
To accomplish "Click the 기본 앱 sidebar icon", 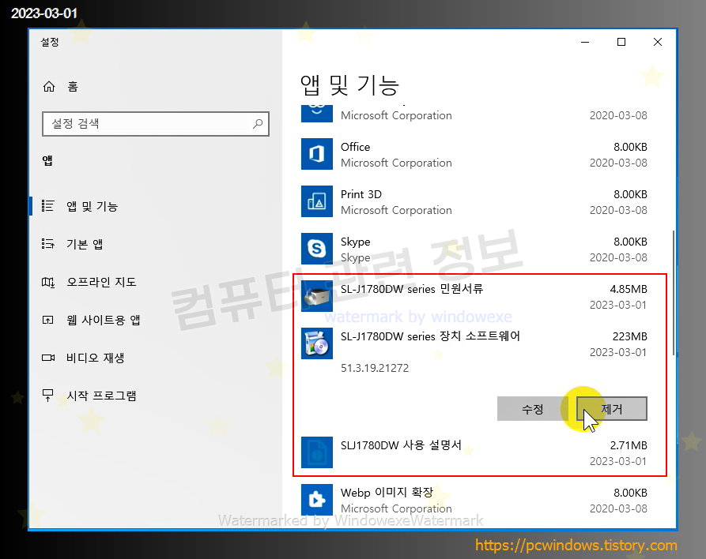I will coord(47,244).
